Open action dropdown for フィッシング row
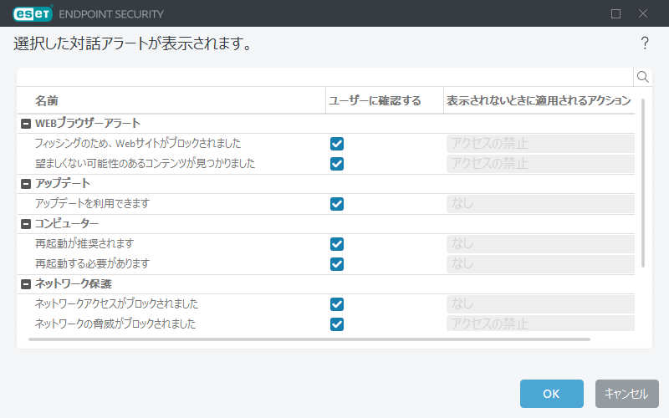 [540, 144]
